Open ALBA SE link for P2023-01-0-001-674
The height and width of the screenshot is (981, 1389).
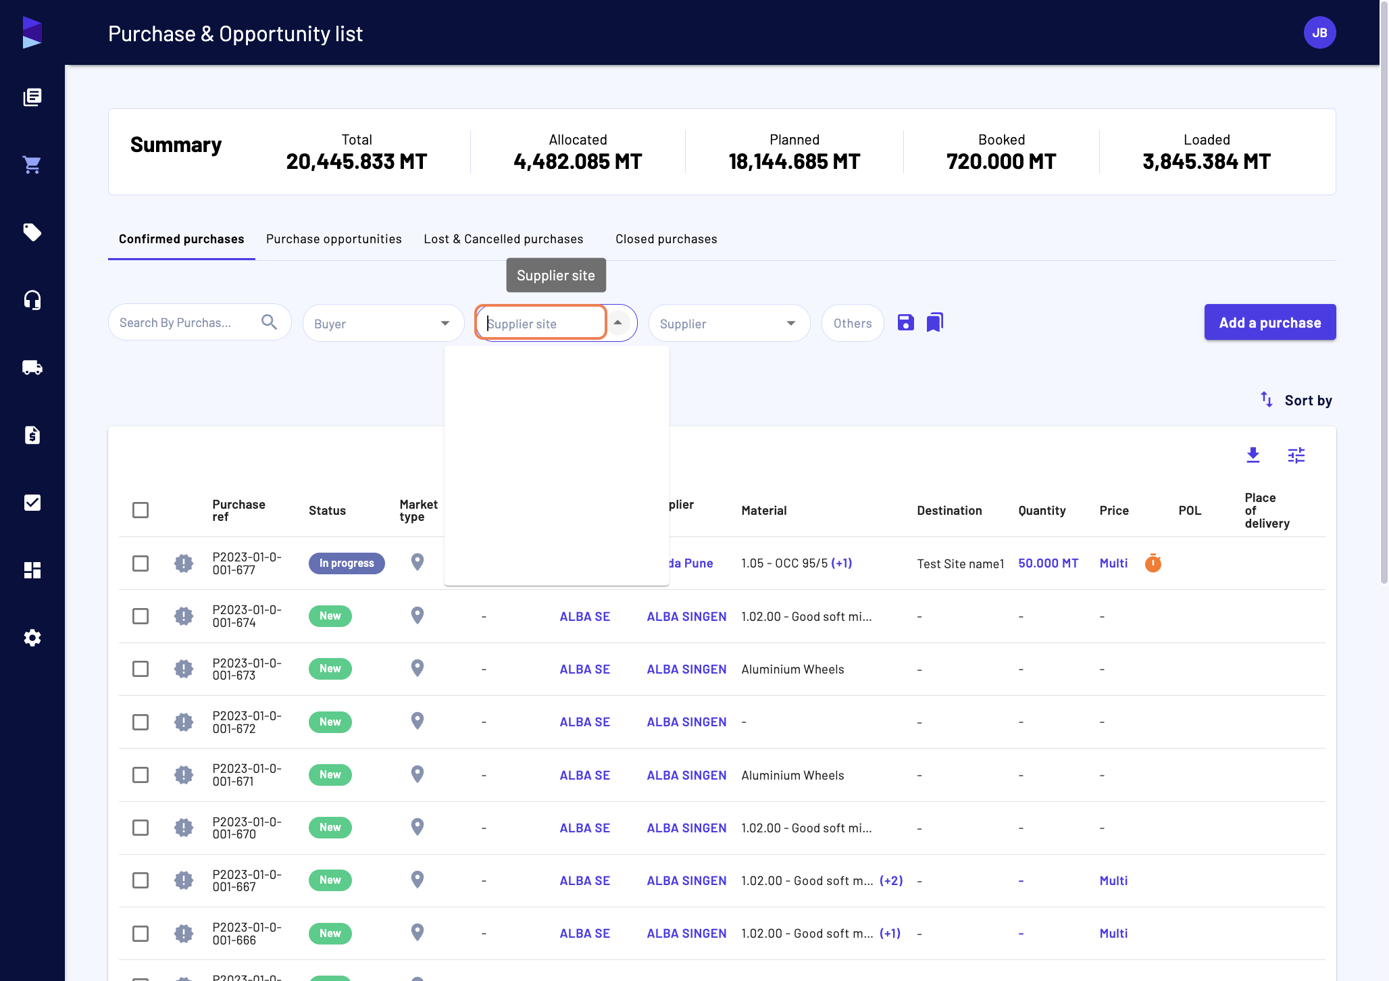pos(585,616)
